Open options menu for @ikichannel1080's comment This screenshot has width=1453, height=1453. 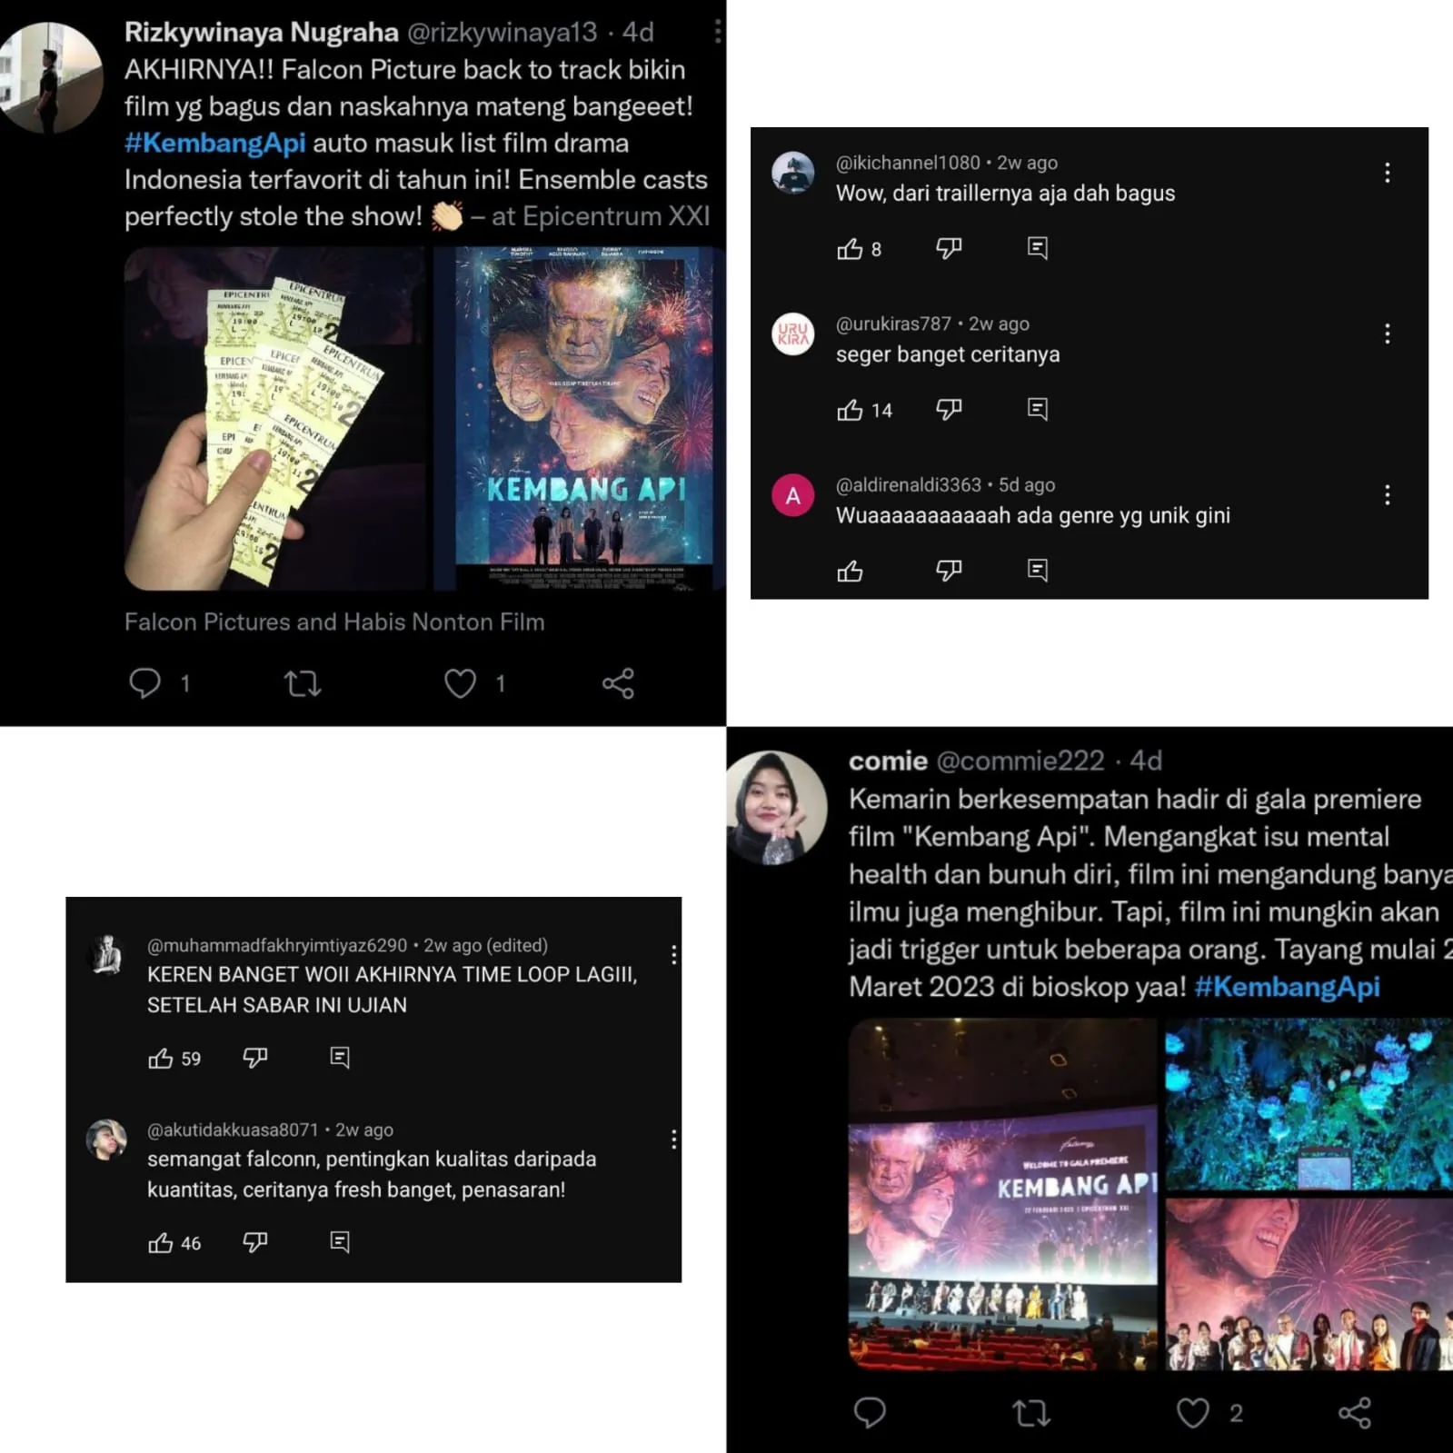point(1387,173)
